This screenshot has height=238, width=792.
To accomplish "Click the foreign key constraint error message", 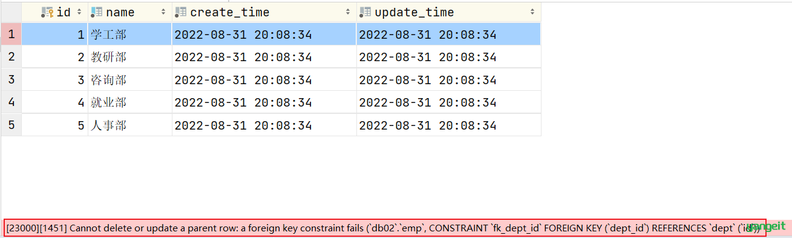I will point(385,228).
